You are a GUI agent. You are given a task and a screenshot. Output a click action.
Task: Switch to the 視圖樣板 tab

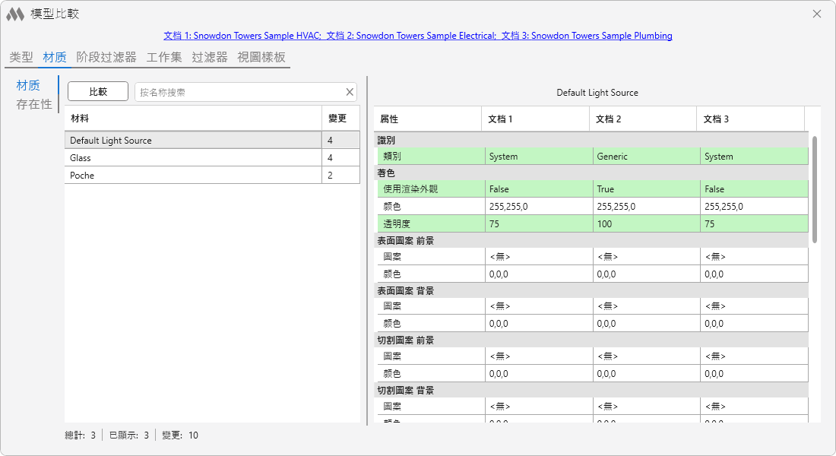261,57
